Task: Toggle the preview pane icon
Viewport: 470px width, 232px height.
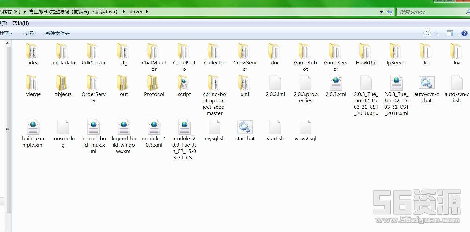Action: (450, 33)
